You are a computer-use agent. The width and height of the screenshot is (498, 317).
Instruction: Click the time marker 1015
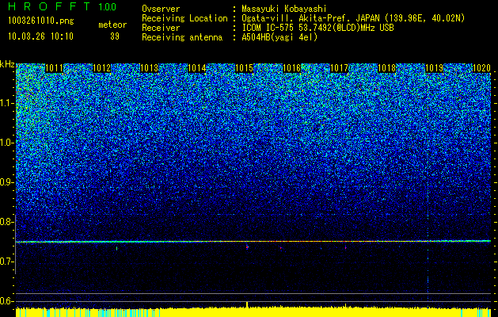pos(244,68)
